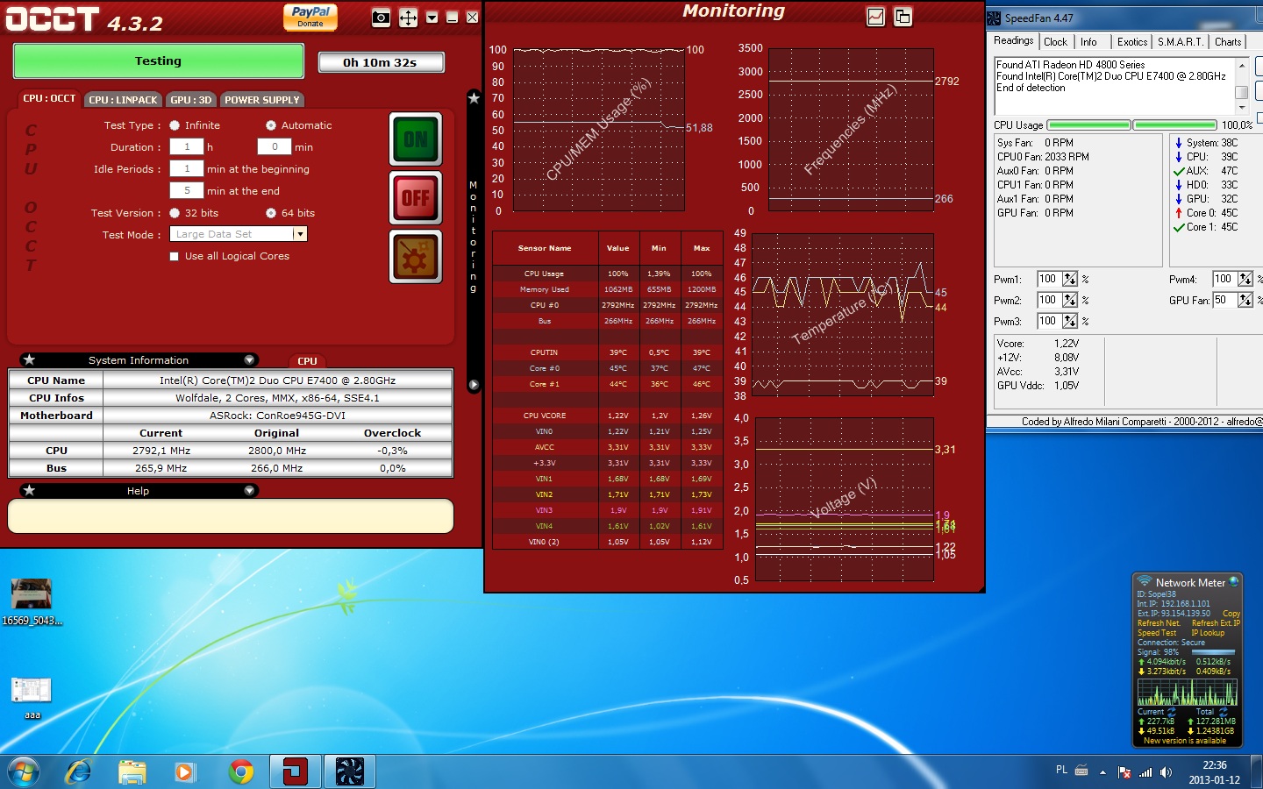Viewport: 1263px width, 789px height.
Task: Open the Exotics tab in SpeedFan
Action: coord(1132,42)
